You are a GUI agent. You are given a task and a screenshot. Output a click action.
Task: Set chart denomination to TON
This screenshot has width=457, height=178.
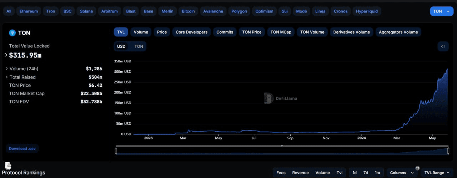click(139, 46)
